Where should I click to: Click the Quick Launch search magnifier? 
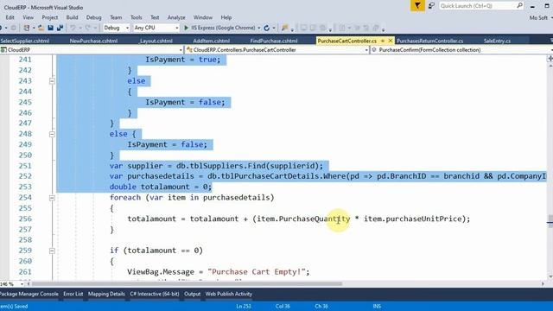(519, 6)
